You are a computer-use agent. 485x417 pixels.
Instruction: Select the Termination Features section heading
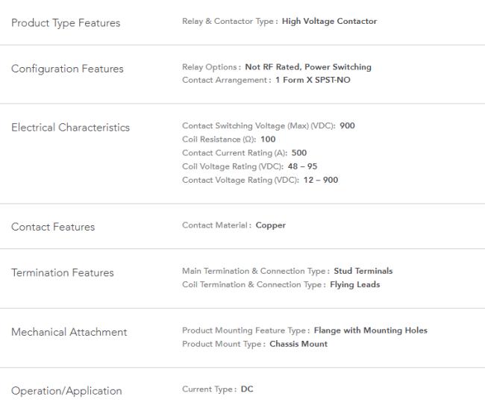(x=63, y=273)
